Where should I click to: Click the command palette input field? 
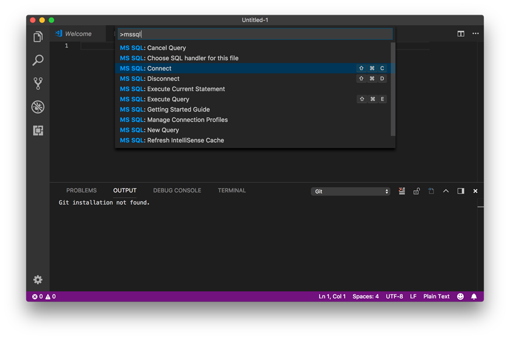click(x=255, y=34)
